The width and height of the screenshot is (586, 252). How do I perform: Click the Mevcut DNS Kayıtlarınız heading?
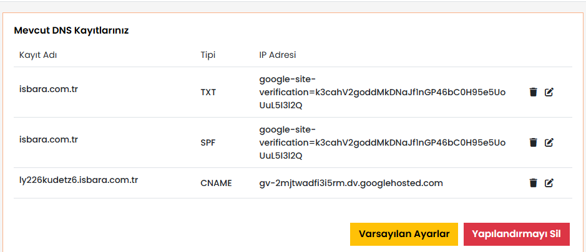(71, 30)
